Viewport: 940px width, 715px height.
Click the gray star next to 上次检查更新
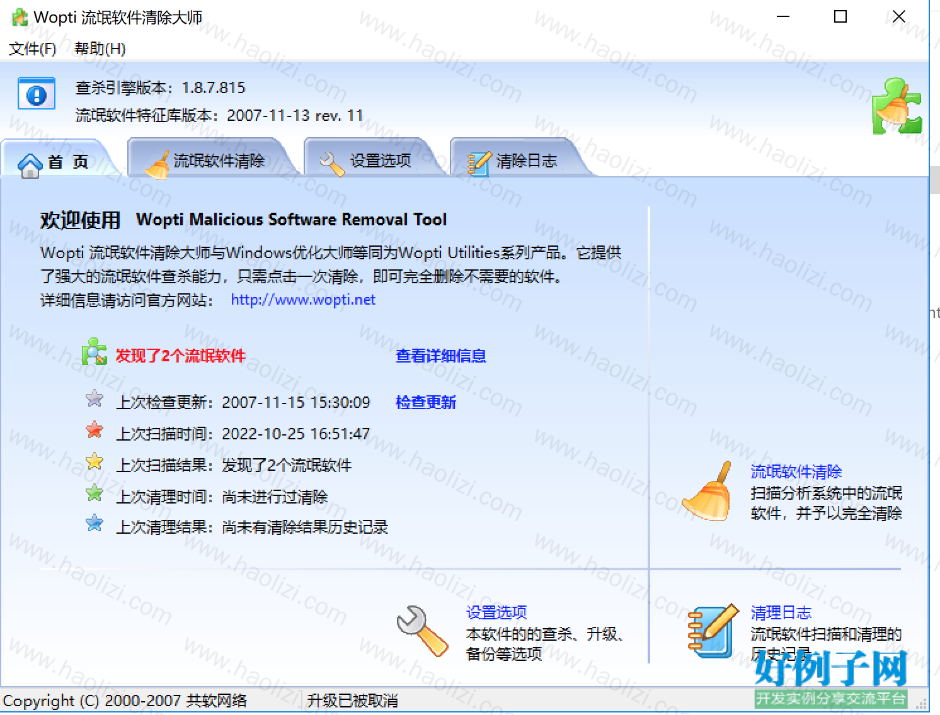pos(95,398)
